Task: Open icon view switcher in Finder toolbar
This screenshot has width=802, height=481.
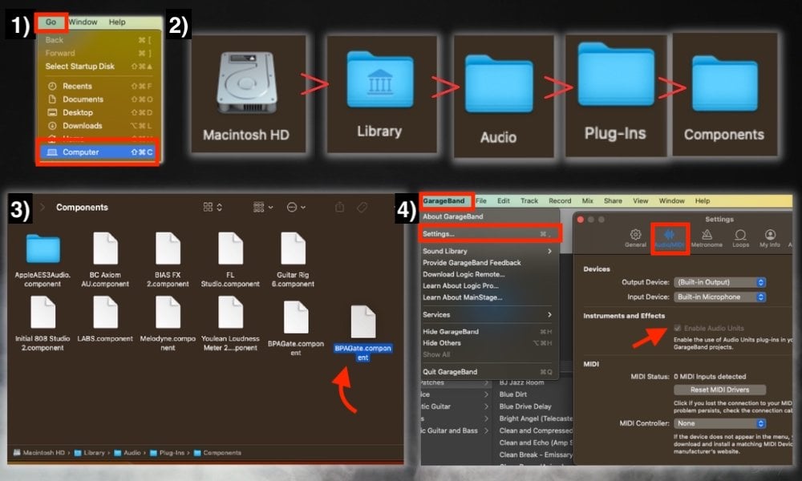Action: [213, 207]
